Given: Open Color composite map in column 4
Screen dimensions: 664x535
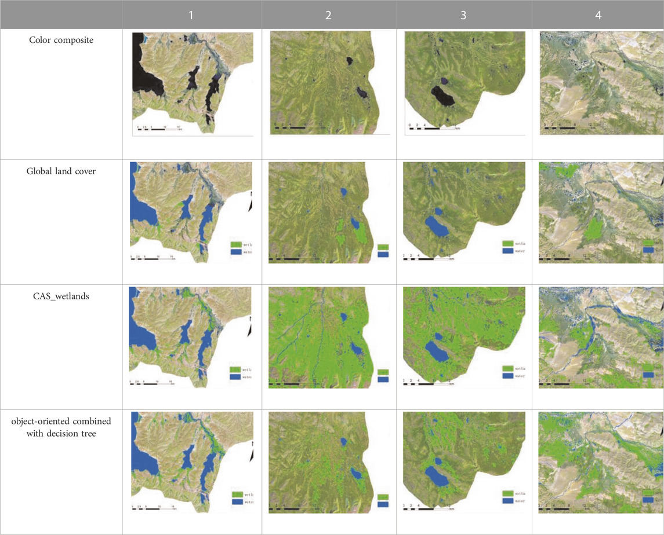Looking at the screenshot, I should coord(602,83).
